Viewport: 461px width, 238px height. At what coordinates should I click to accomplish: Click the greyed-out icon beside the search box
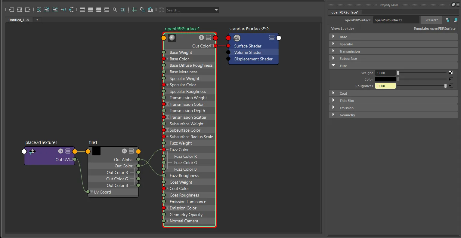tap(162, 10)
